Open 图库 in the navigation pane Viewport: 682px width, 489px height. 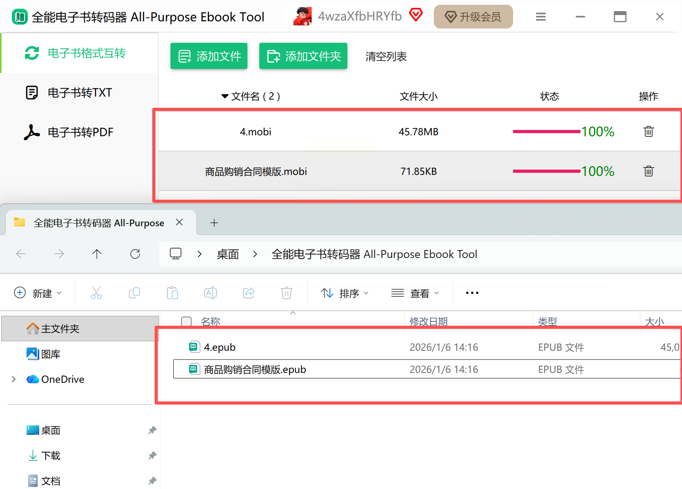(x=51, y=354)
